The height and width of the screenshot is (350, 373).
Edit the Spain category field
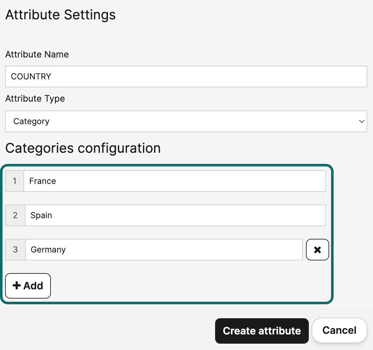(175, 215)
